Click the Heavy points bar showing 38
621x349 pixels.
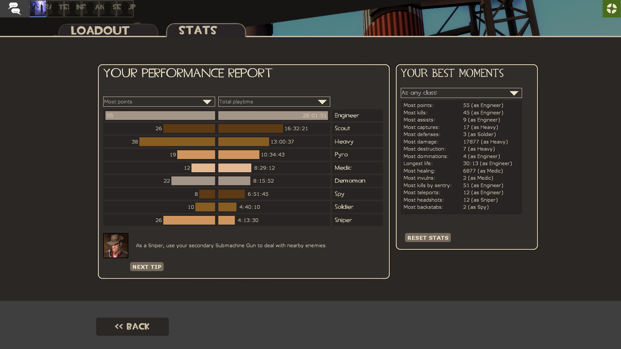(x=177, y=142)
